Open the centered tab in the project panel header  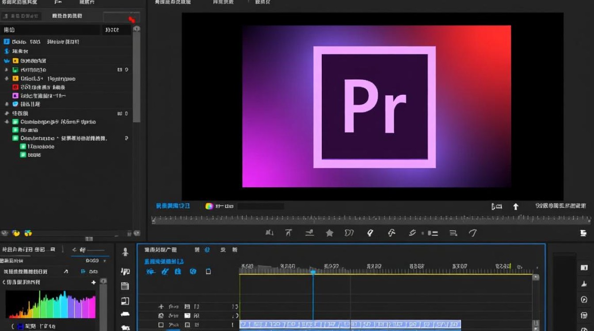tap(67, 16)
